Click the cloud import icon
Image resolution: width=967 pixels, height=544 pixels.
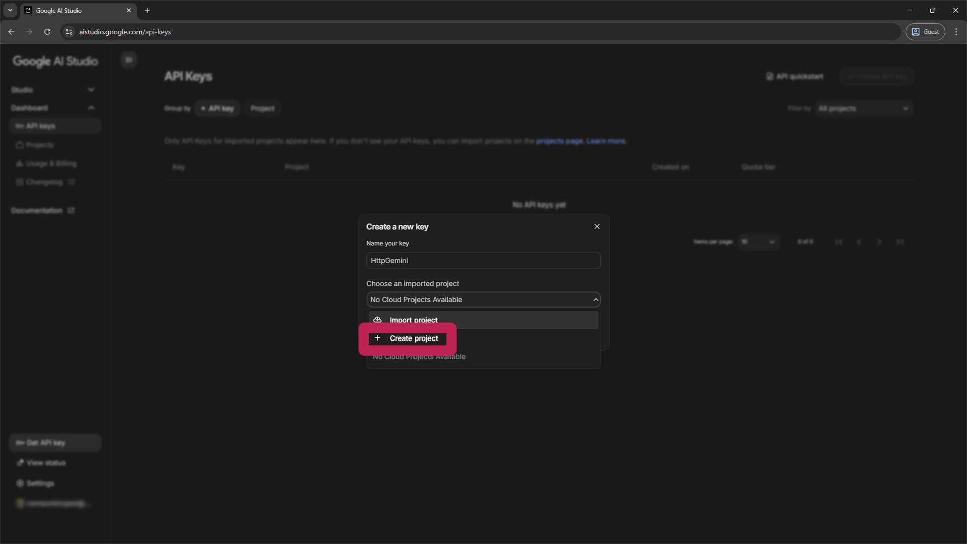[x=377, y=320]
